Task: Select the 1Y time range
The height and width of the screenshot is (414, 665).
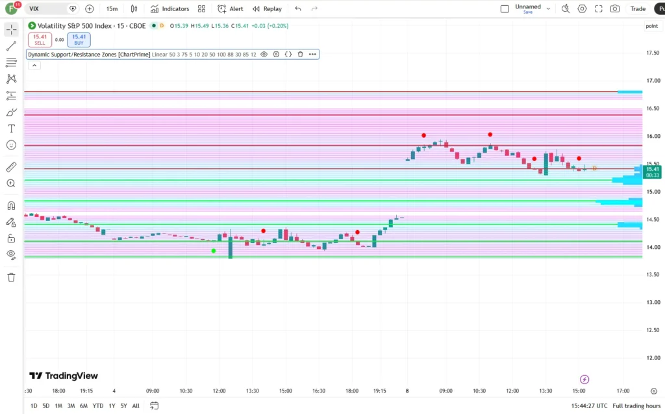Action: (x=112, y=406)
